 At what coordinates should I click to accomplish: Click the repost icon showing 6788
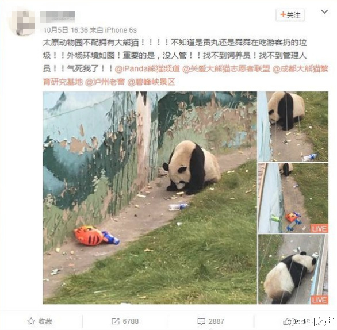(x=116, y=321)
